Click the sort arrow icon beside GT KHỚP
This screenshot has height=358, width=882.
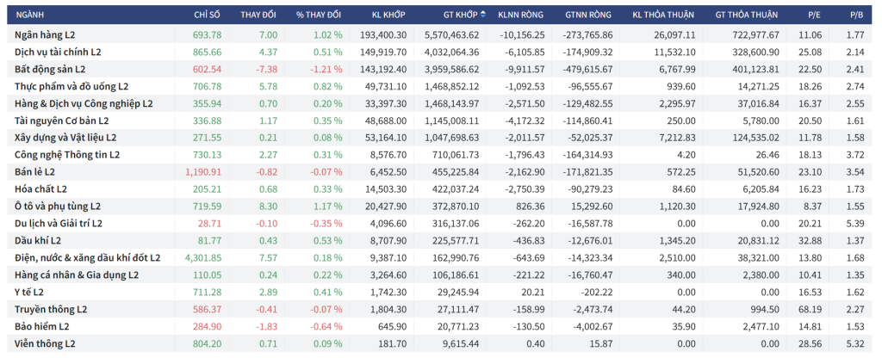tap(483, 15)
